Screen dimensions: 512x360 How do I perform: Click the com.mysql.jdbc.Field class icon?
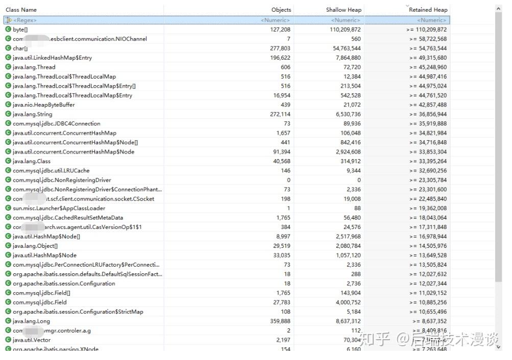click(x=8, y=302)
